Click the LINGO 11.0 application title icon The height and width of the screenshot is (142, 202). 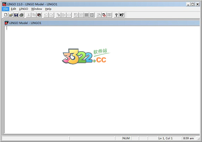pos(4,4)
